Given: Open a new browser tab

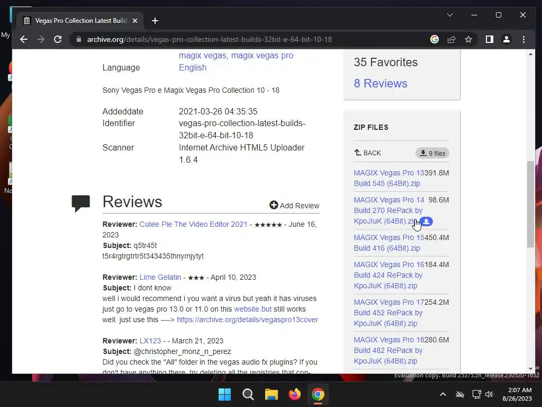Looking at the screenshot, I should tap(155, 21).
